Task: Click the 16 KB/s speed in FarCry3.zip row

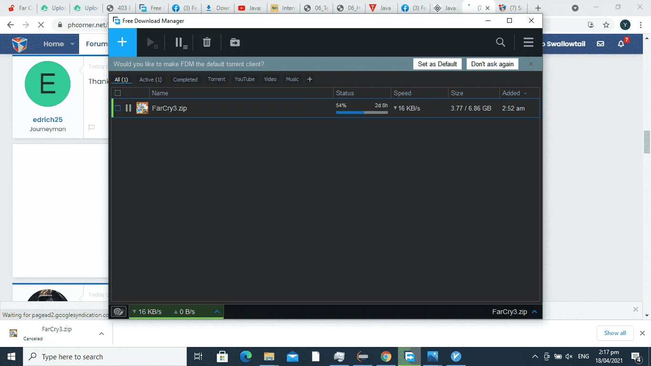Action: (x=409, y=108)
